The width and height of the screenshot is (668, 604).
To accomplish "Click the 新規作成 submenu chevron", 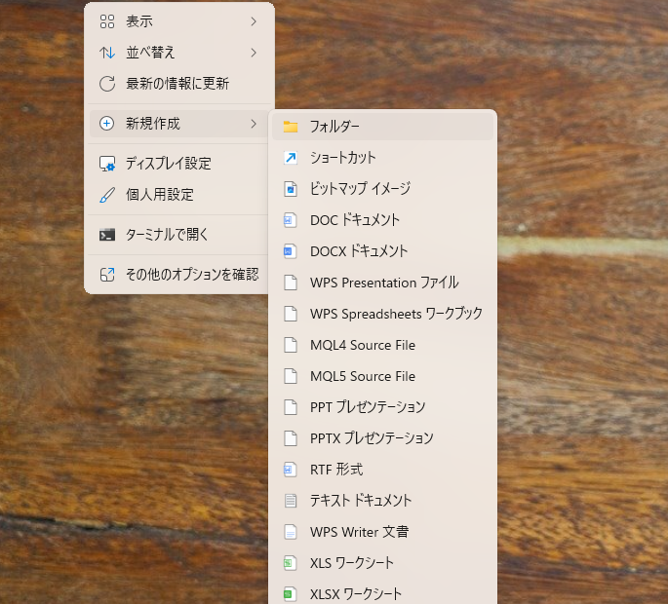I will (x=254, y=124).
